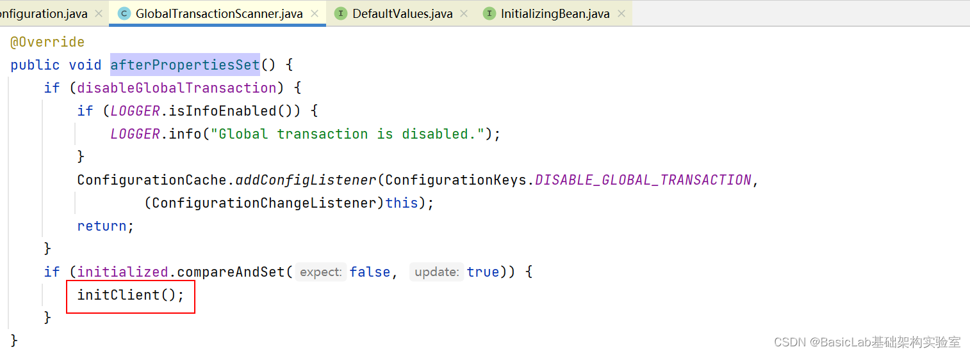This screenshot has height=354, width=970.
Task: Click the interface icon on InitializingBean.java tab
Action: (489, 13)
